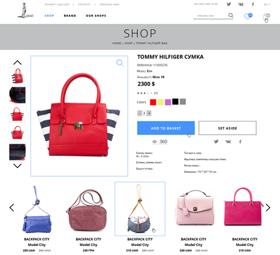Open the Facebook icon in header
Image resolution: width=280 pixels, height=255 pixels.
(x=253, y=4)
